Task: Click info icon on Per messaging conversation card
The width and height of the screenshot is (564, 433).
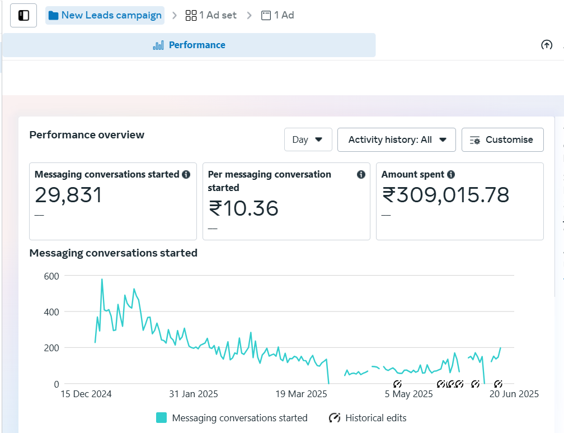Action: 361,174
